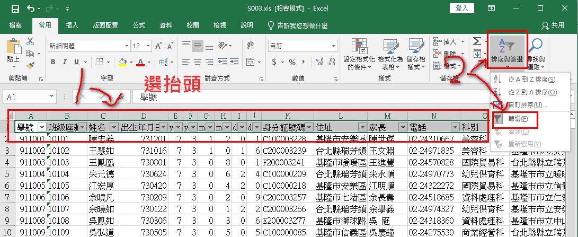
Task: Apply the red font color A
Action: click(x=140, y=62)
